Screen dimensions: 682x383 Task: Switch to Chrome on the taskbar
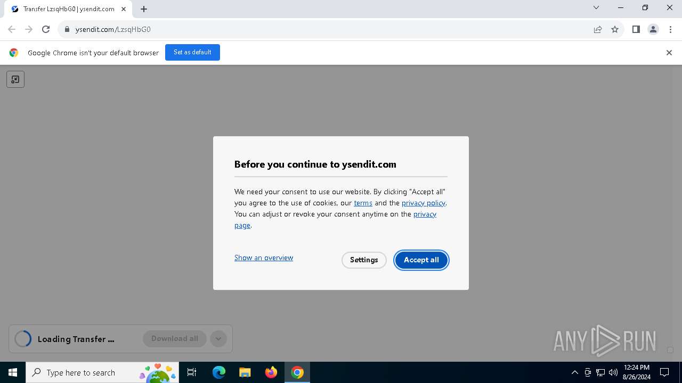tap(297, 372)
